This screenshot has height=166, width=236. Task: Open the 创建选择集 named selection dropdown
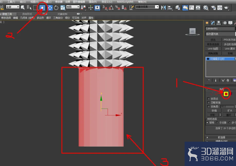pos(147,7)
